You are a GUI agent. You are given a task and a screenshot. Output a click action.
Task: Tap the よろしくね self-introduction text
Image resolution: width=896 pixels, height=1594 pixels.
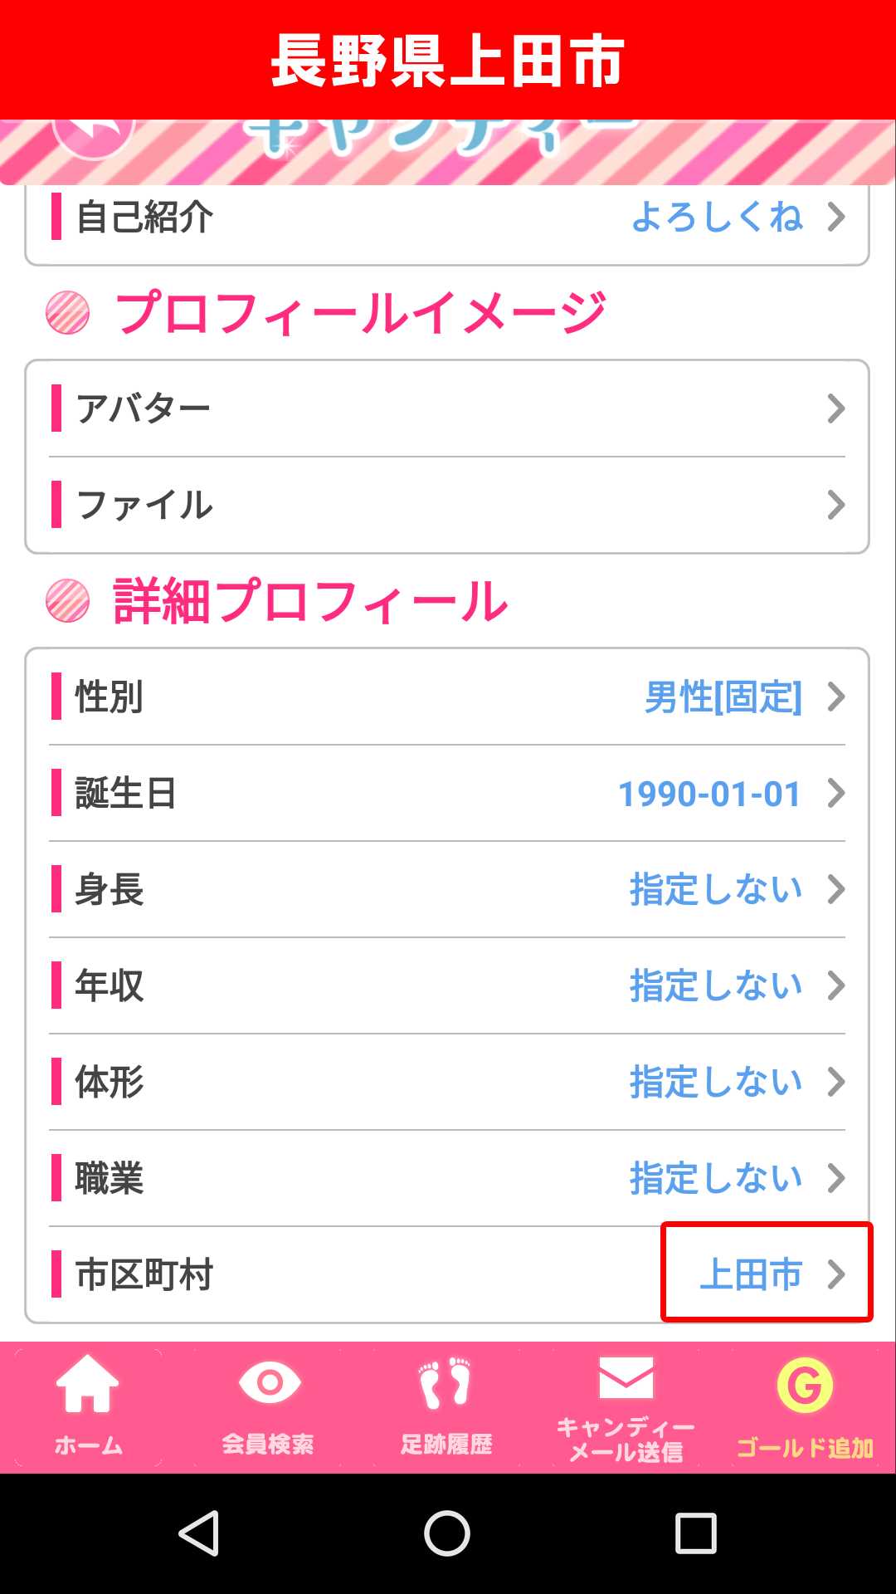tap(717, 218)
